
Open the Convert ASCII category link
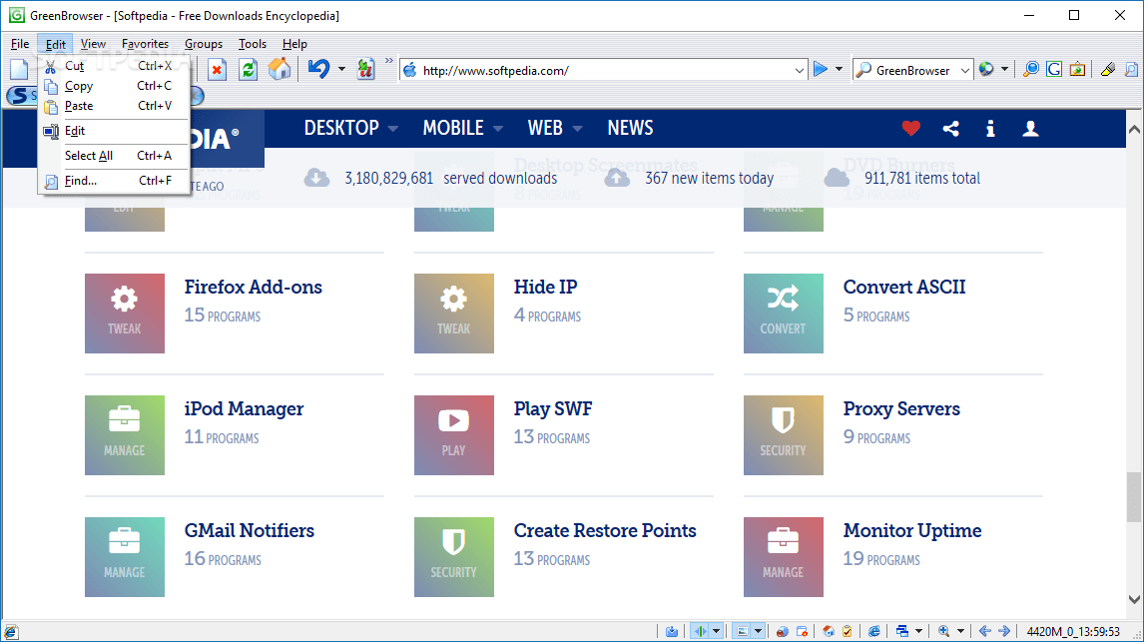[904, 287]
